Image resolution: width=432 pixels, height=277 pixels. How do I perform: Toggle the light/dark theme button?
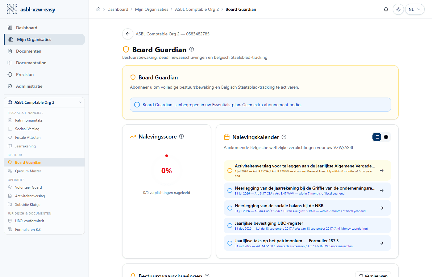tap(398, 9)
